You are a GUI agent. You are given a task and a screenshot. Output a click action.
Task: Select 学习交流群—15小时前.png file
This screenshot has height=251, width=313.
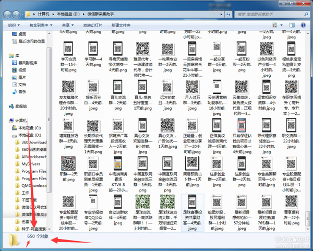[x=68, y=57]
